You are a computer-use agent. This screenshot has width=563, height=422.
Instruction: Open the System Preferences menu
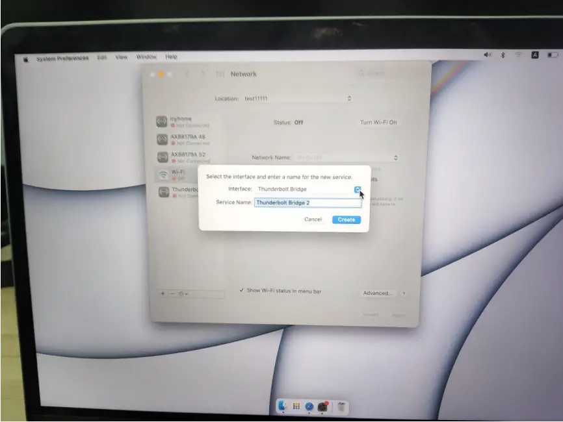[62, 58]
